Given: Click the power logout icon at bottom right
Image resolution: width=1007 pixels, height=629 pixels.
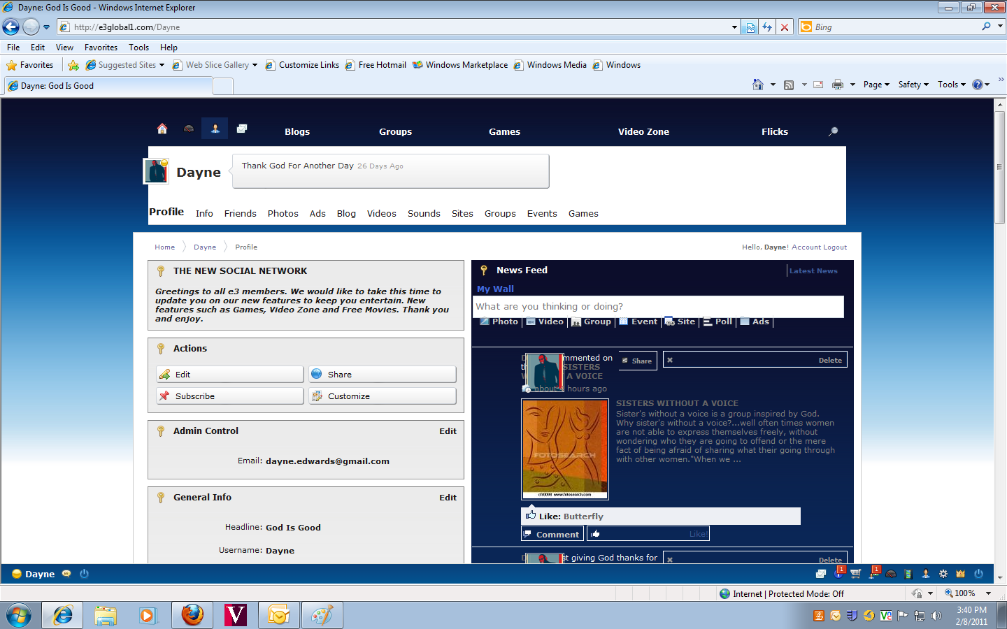Looking at the screenshot, I should tap(978, 574).
